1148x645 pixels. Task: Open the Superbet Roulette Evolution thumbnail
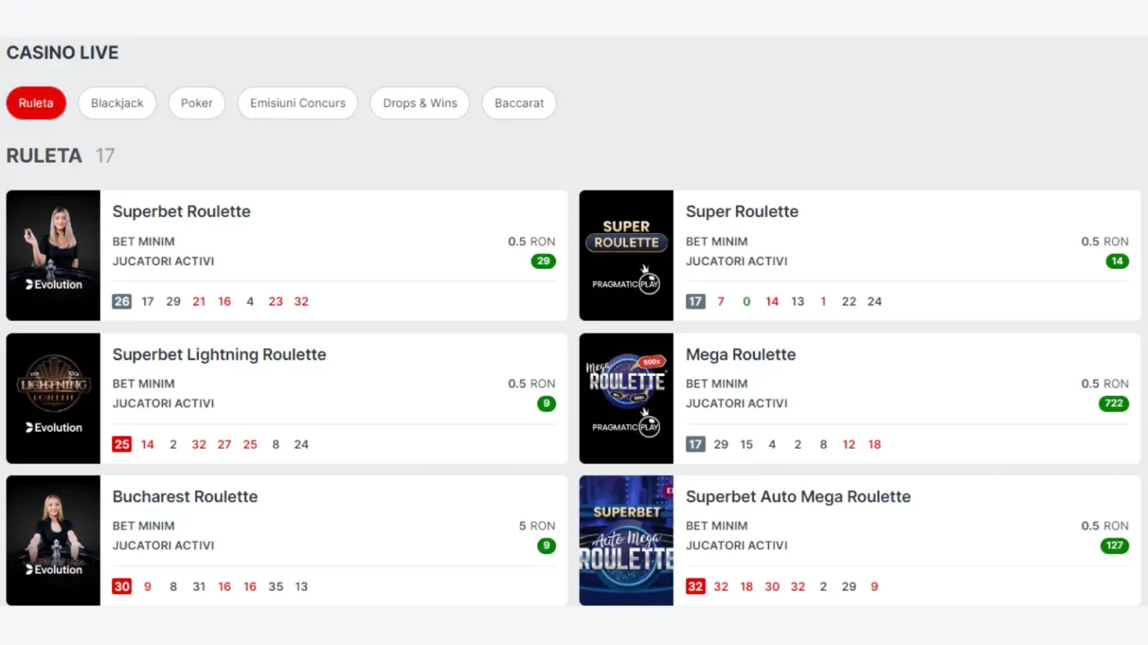coord(53,255)
